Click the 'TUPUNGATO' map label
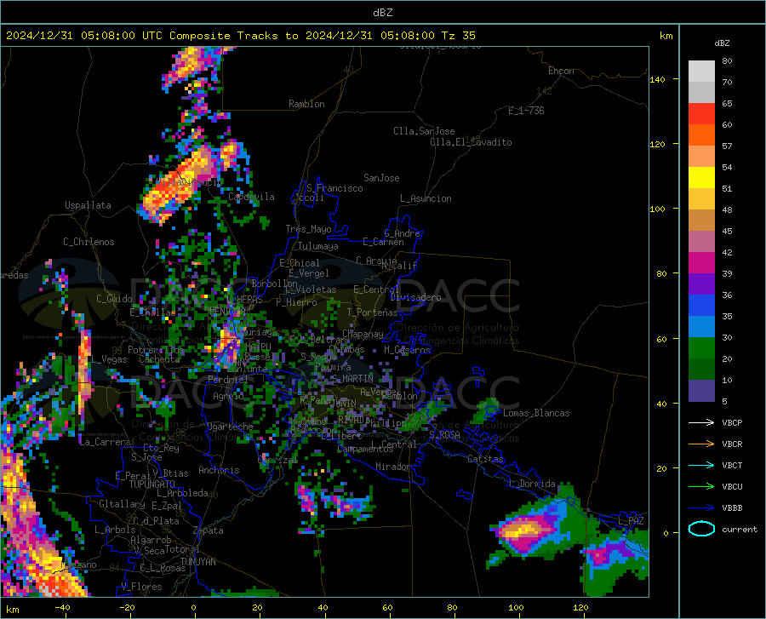766x619 pixels. 152,484
